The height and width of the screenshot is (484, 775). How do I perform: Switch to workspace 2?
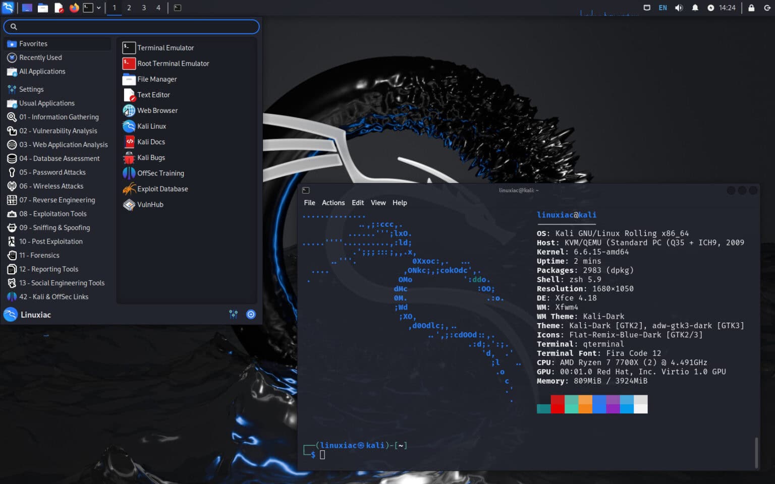point(128,8)
